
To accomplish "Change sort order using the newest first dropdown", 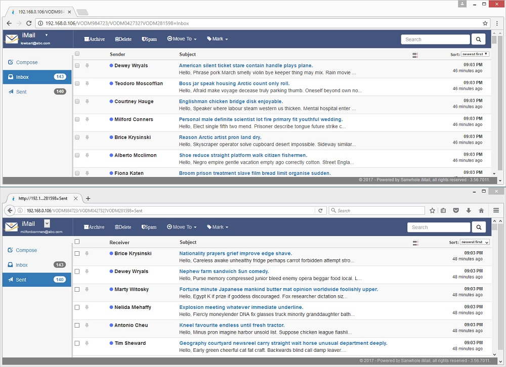I will point(475,54).
